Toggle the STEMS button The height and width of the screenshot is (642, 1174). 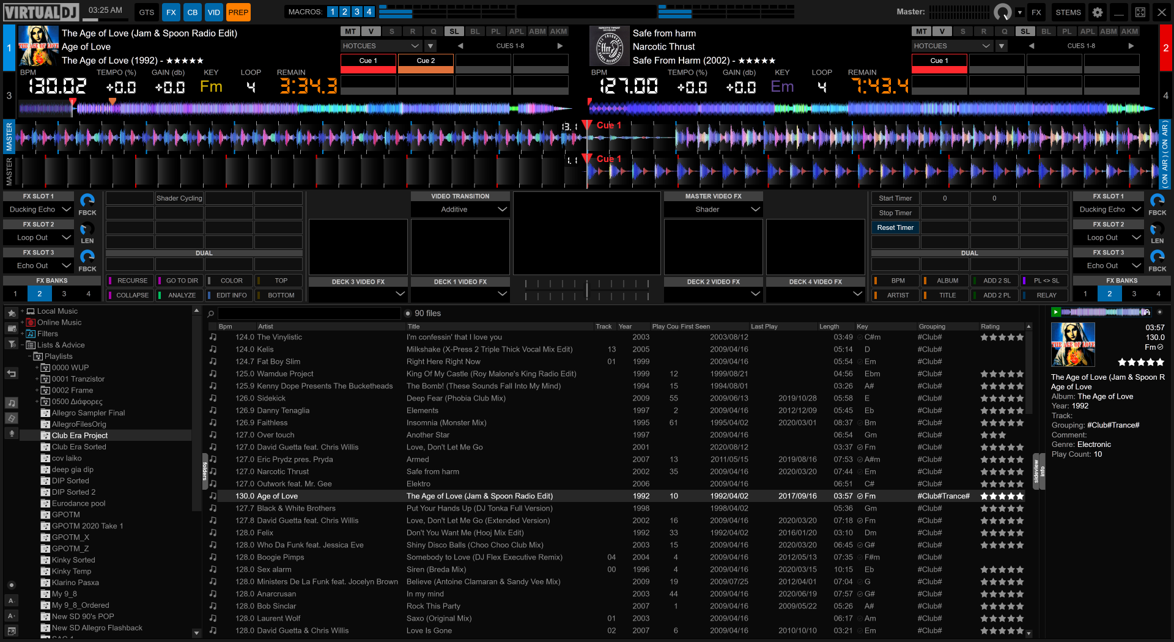point(1068,12)
